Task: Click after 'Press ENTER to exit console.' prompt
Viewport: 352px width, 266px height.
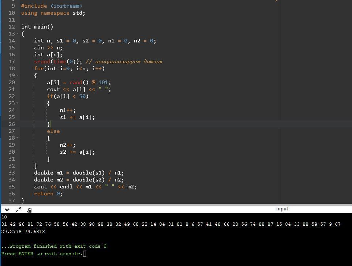Action: (x=85, y=254)
